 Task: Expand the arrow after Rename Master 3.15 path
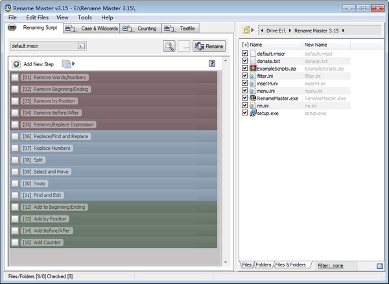click(343, 30)
